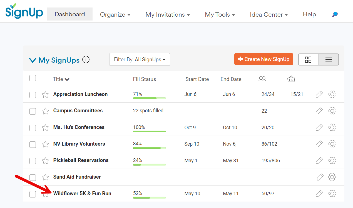Open the Idea Center menu
The height and width of the screenshot is (208, 353).
coord(269,15)
